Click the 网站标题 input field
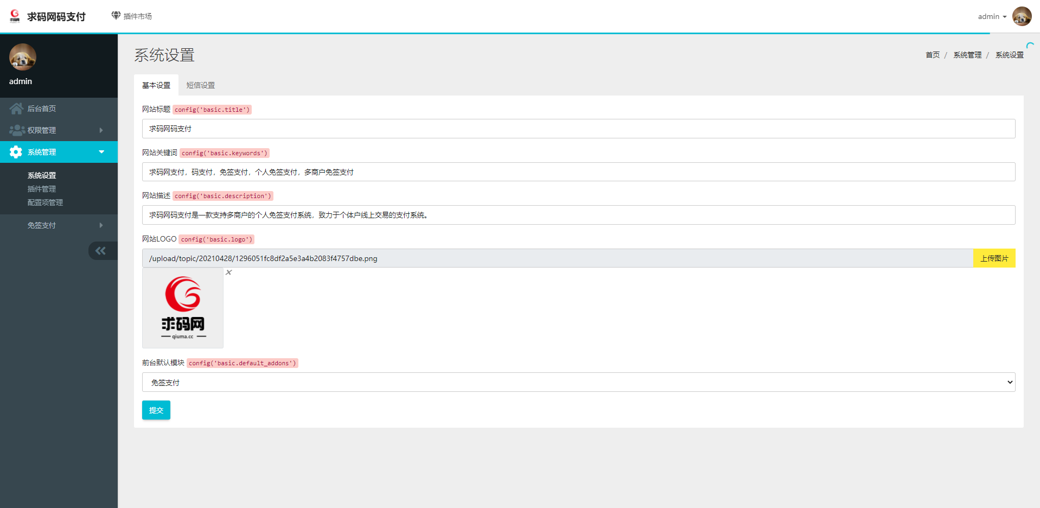 pos(578,129)
